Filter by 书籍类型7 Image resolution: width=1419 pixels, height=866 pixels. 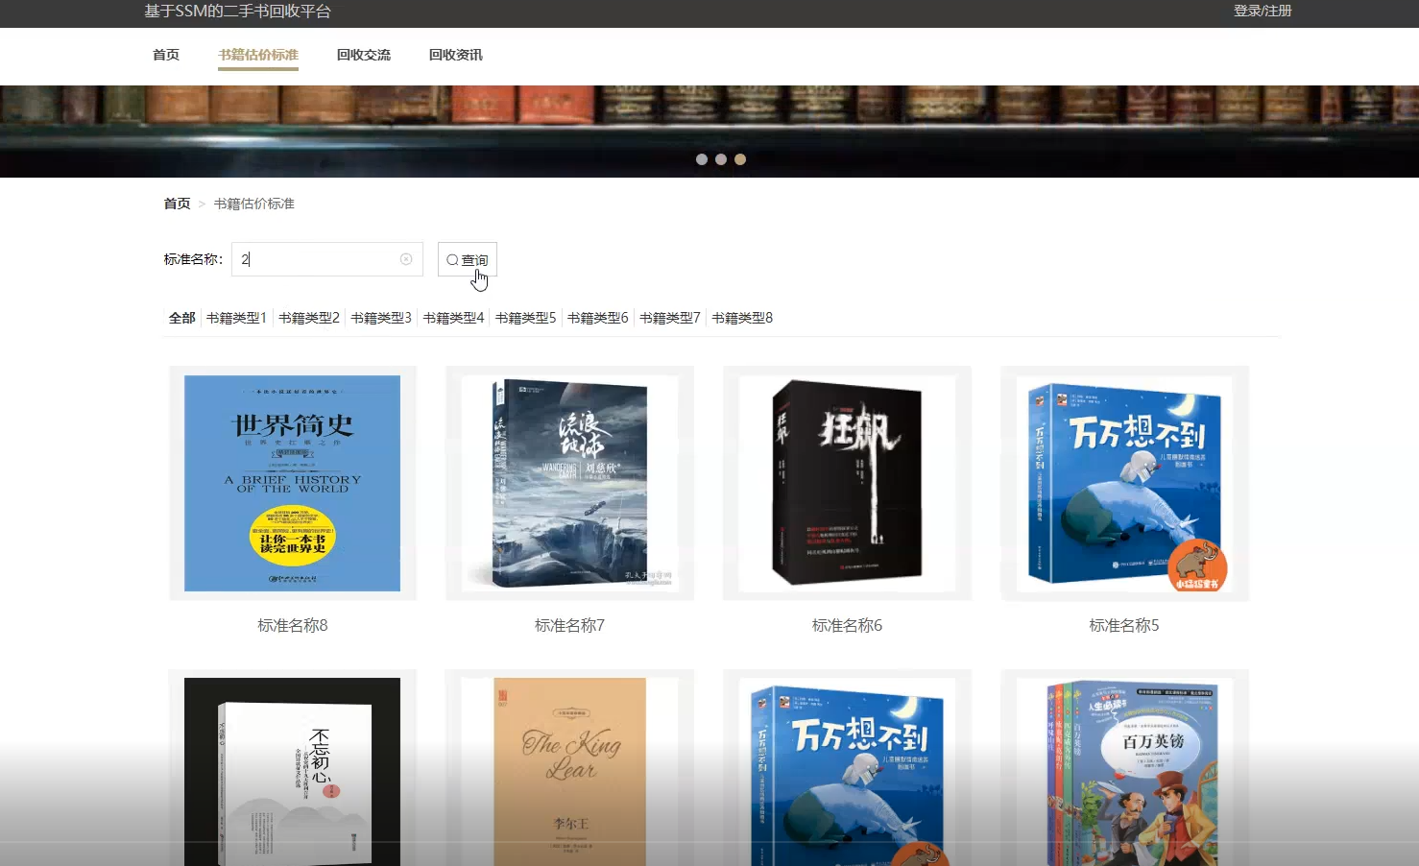point(670,318)
